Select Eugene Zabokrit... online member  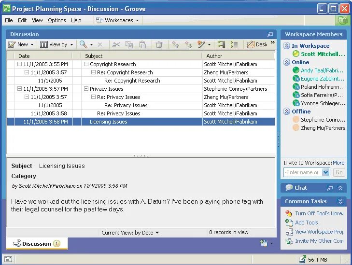pyautogui.click(x=318, y=79)
